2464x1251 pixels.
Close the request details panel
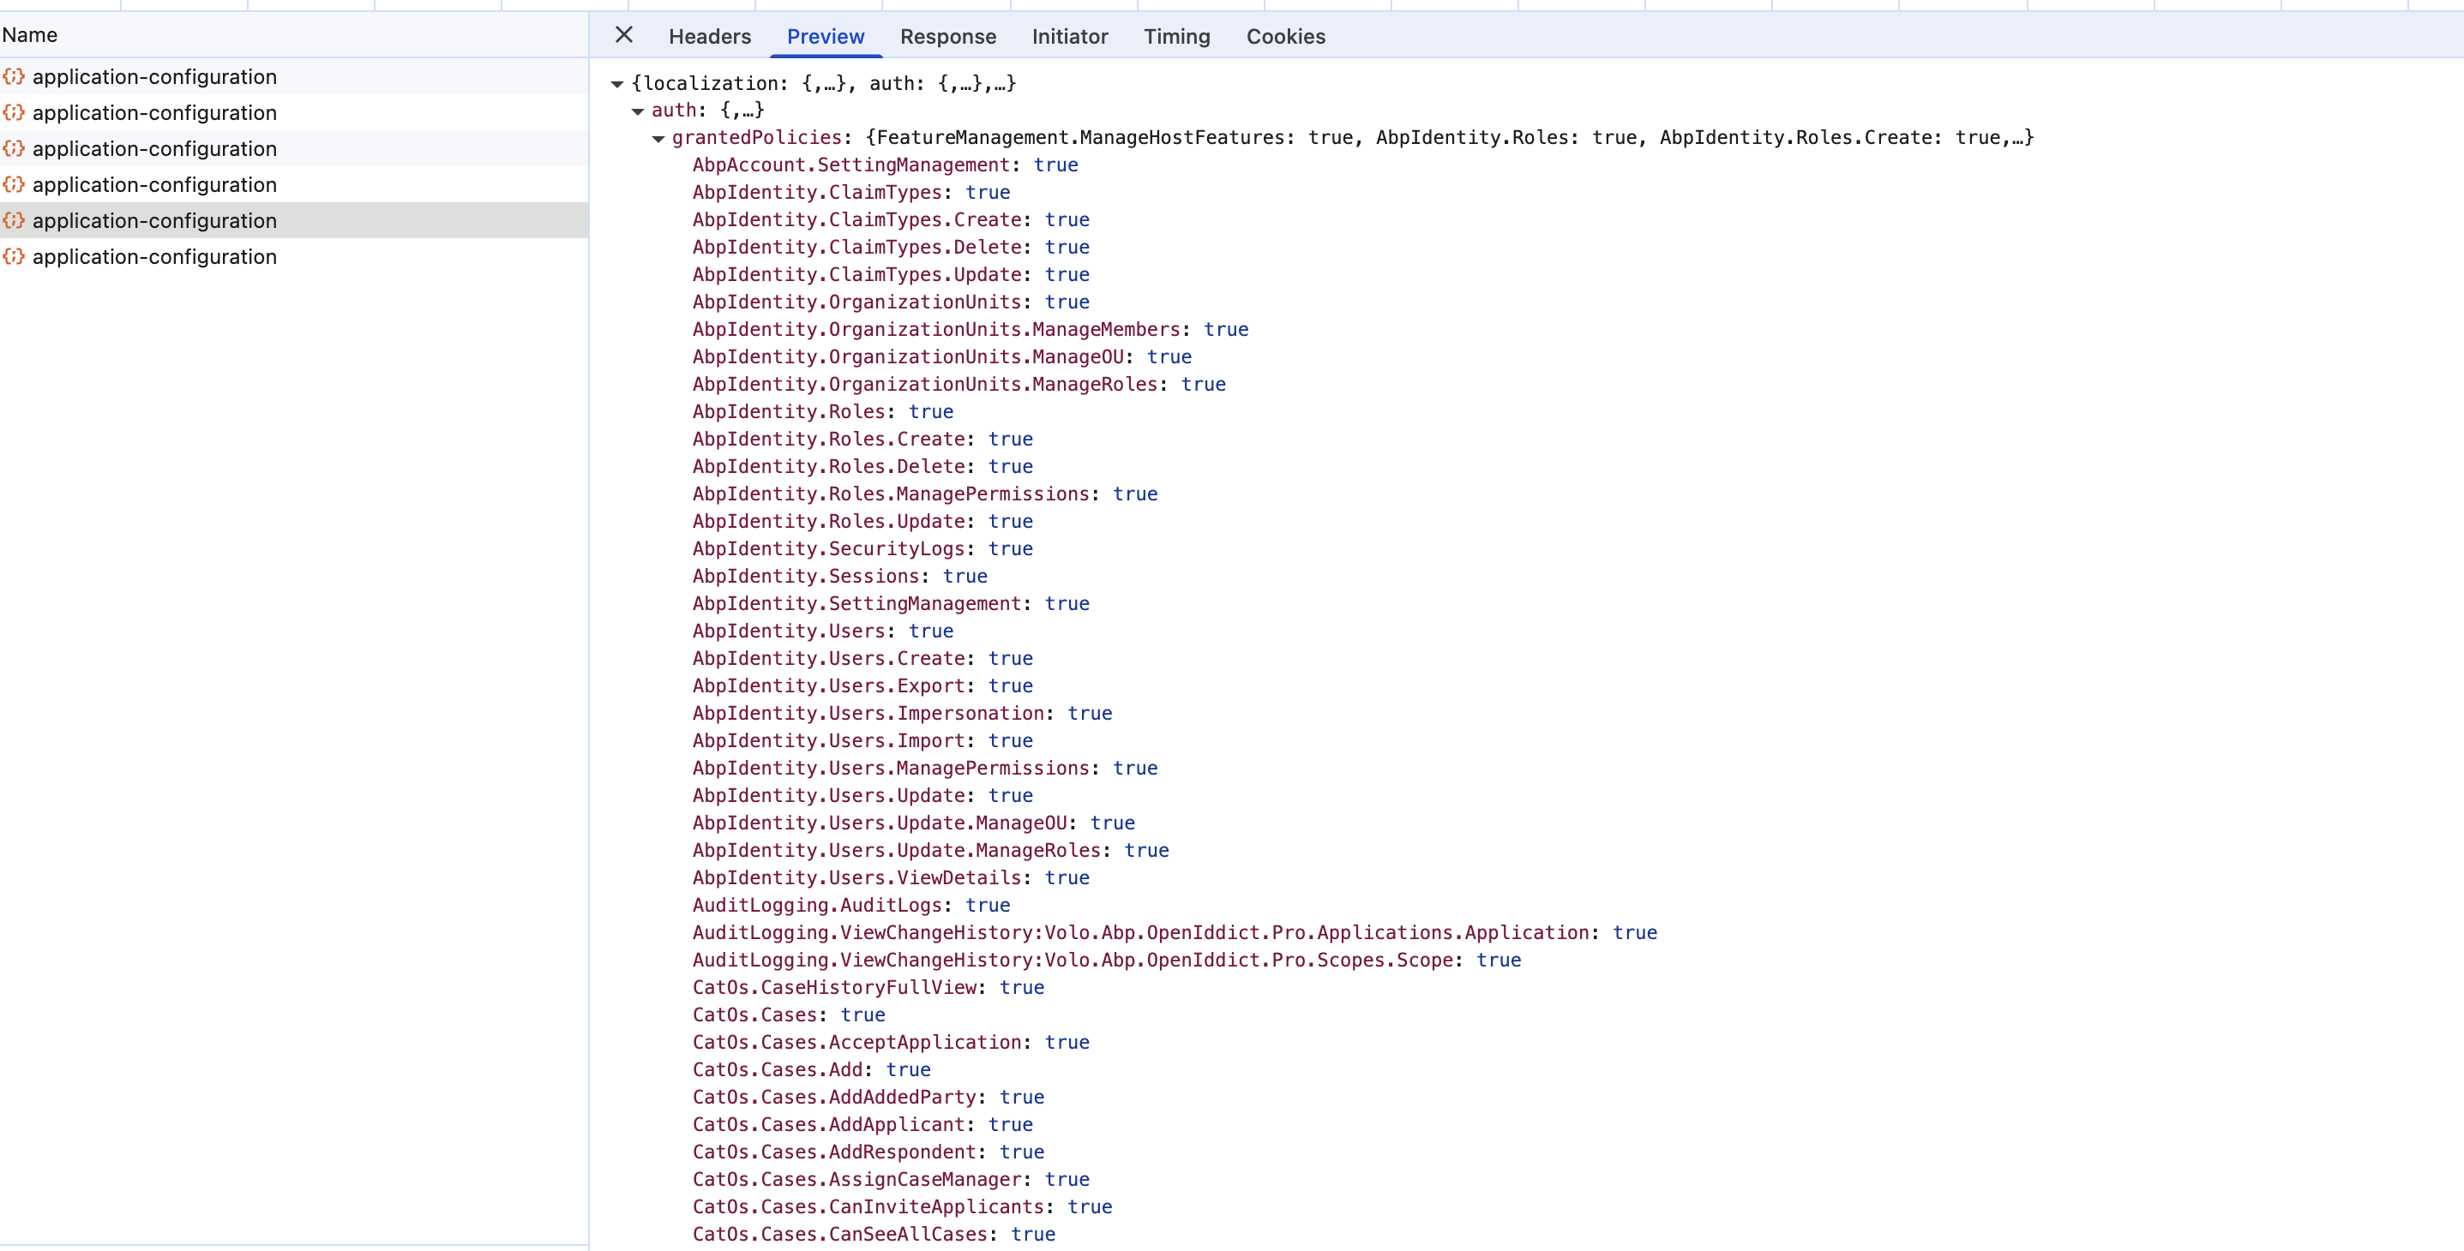pyautogui.click(x=623, y=35)
